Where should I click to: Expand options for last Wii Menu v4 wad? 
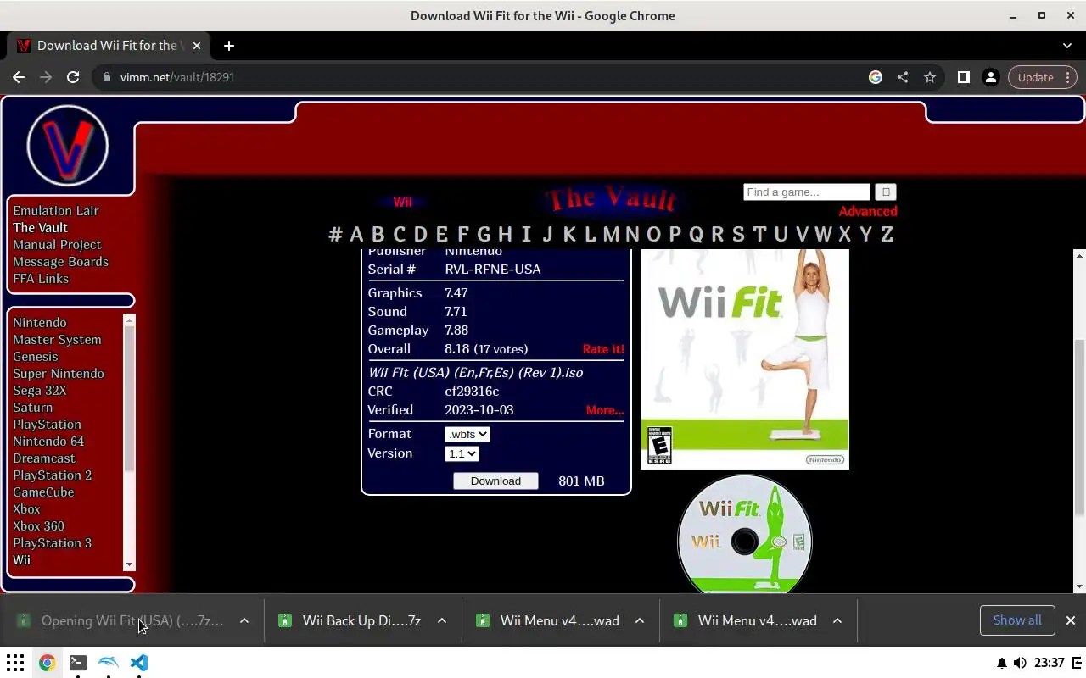pos(837,620)
